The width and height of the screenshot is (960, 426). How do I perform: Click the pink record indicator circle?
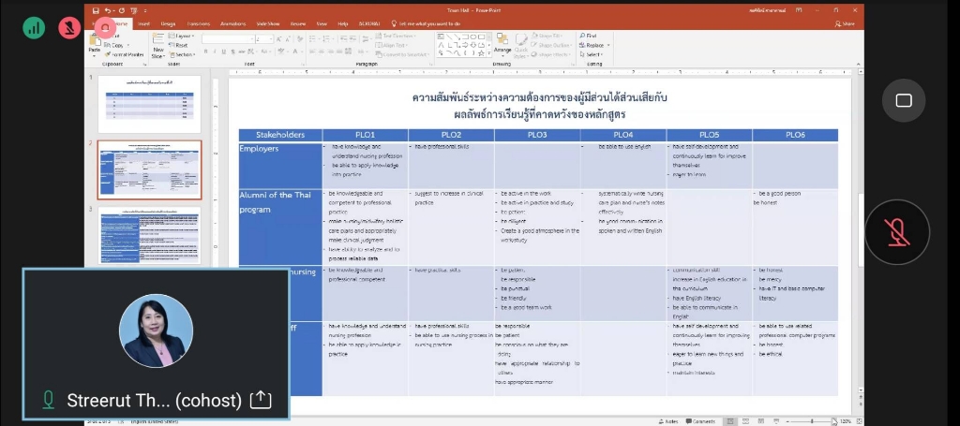pyautogui.click(x=105, y=28)
